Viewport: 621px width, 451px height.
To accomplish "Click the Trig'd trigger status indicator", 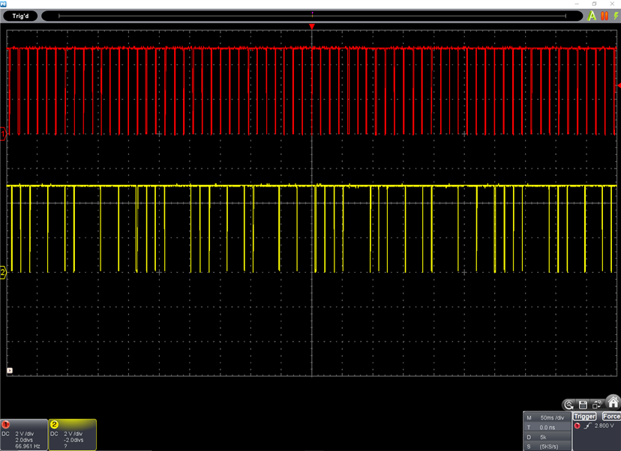I will tap(19, 15).
